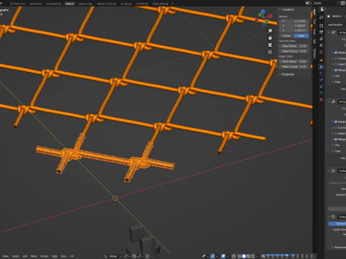Toggle the camera view gizmo icon
This screenshot has height=259, width=346.
(x=270, y=45)
